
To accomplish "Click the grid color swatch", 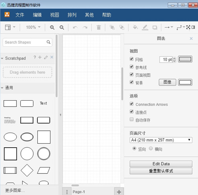I will click(x=185, y=59).
